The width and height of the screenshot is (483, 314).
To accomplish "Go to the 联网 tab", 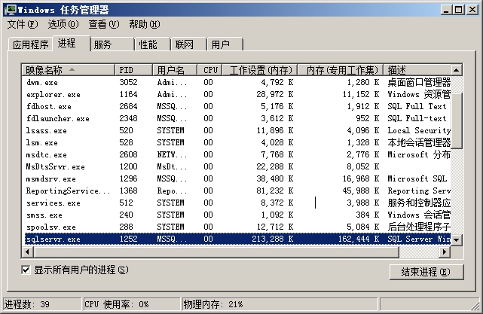I will [x=189, y=44].
